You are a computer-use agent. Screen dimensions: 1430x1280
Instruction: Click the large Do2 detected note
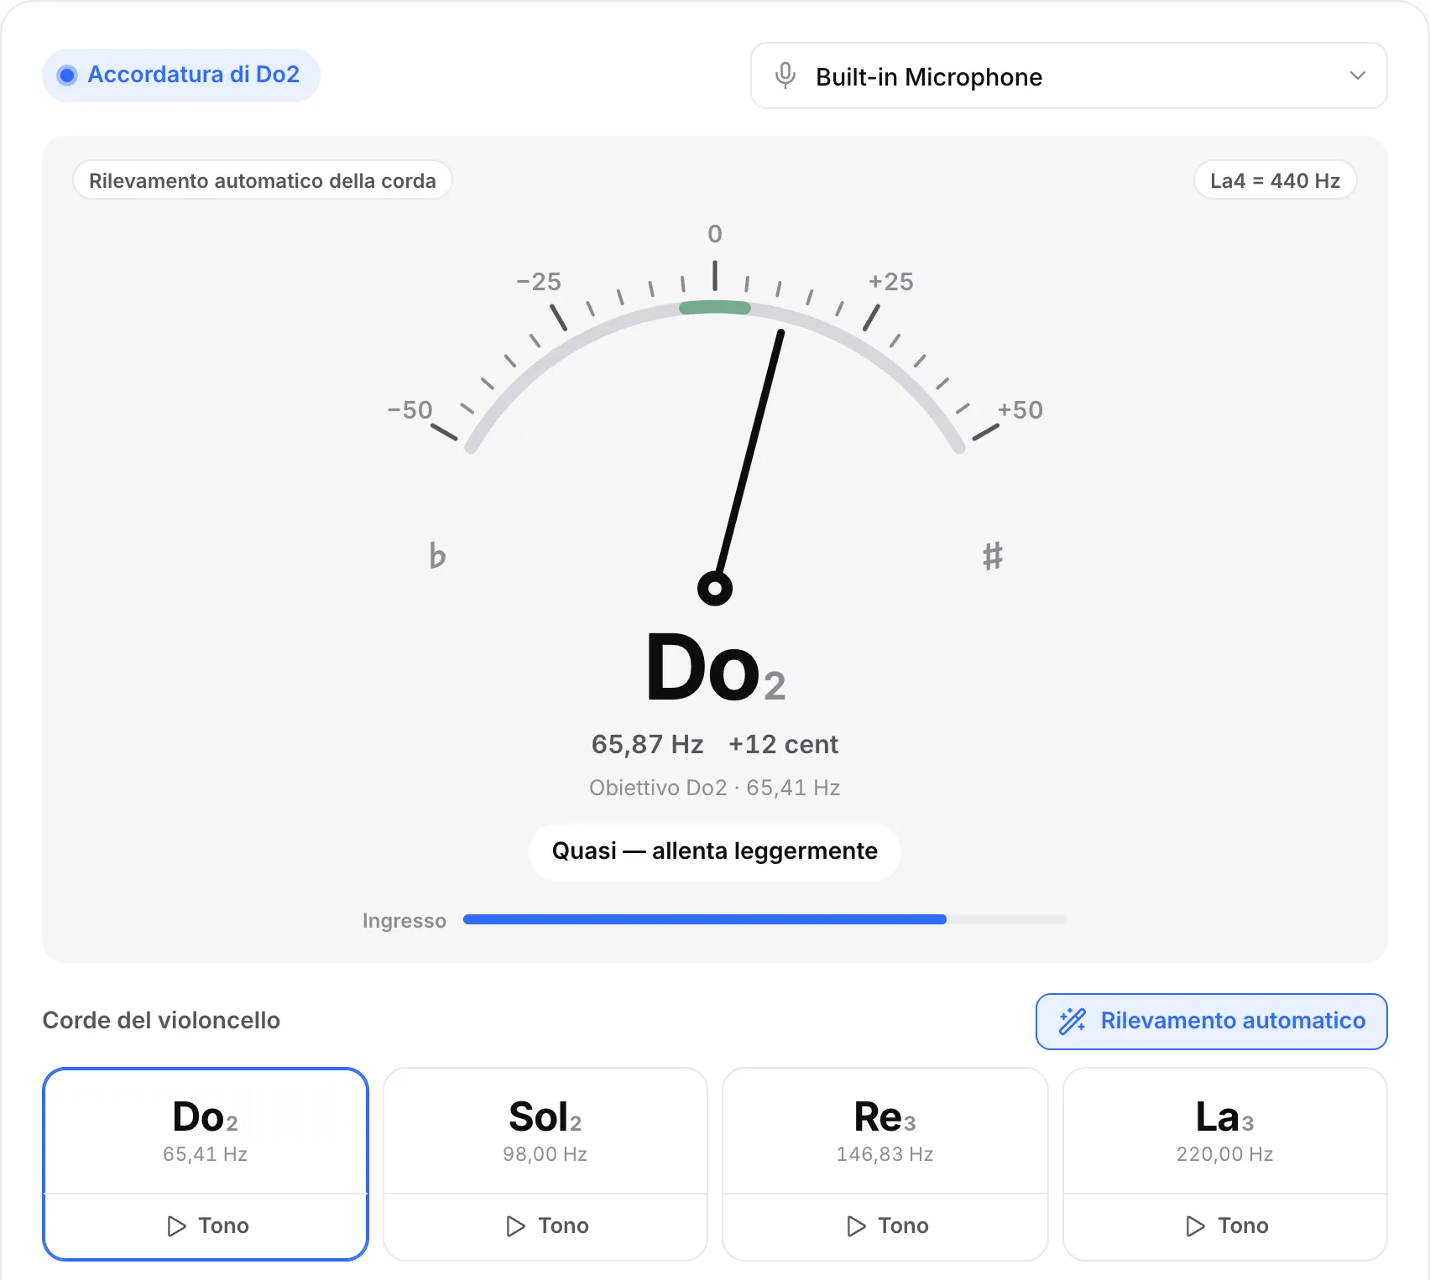715,669
